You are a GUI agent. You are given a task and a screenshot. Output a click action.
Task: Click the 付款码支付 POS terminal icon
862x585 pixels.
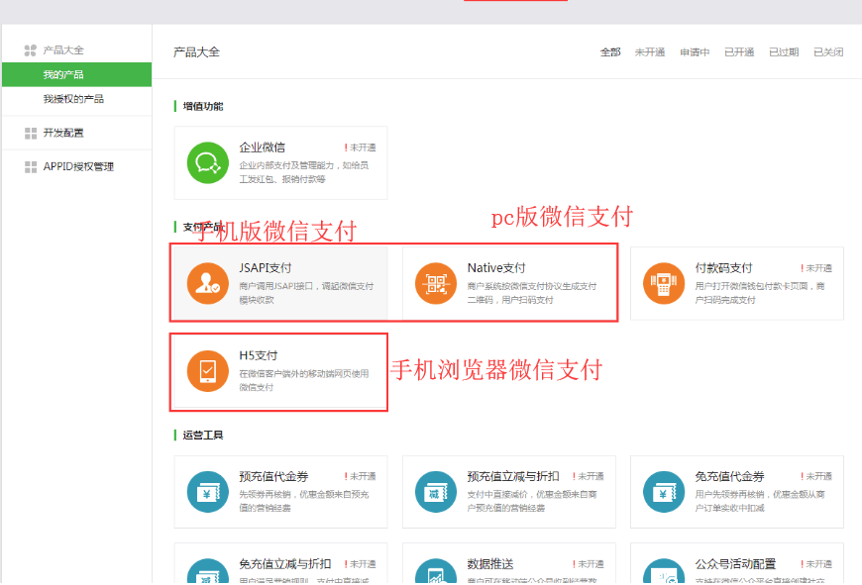click(x=664, y=283)
